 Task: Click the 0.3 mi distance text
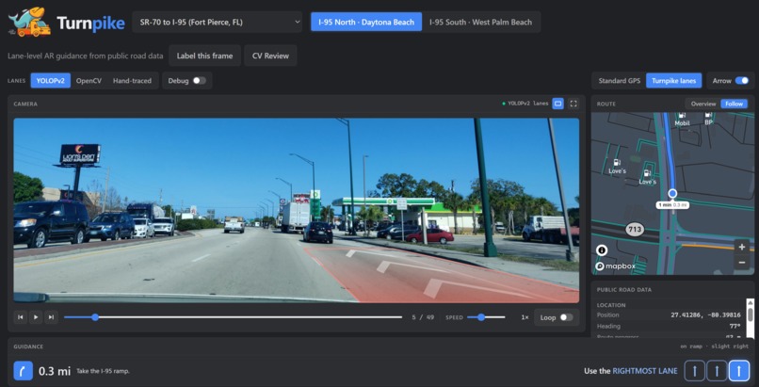coord(55,371)
